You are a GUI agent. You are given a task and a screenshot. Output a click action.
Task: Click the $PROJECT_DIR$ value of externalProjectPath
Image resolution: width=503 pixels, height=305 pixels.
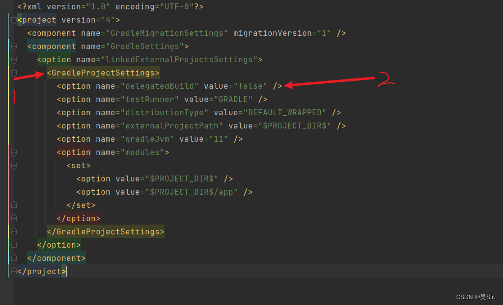tap(295, 126)
